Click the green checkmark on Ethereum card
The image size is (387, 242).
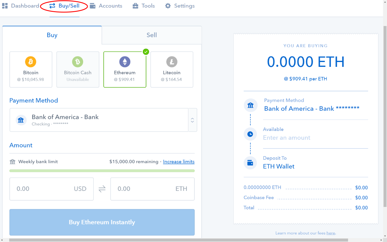(146, 52)
